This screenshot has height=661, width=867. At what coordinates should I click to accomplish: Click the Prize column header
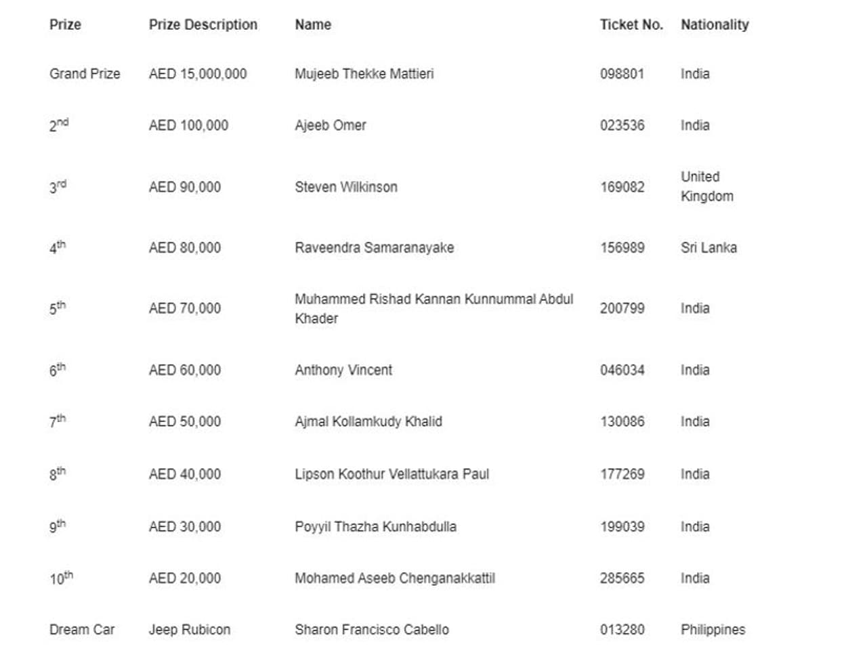coord(65,25)
